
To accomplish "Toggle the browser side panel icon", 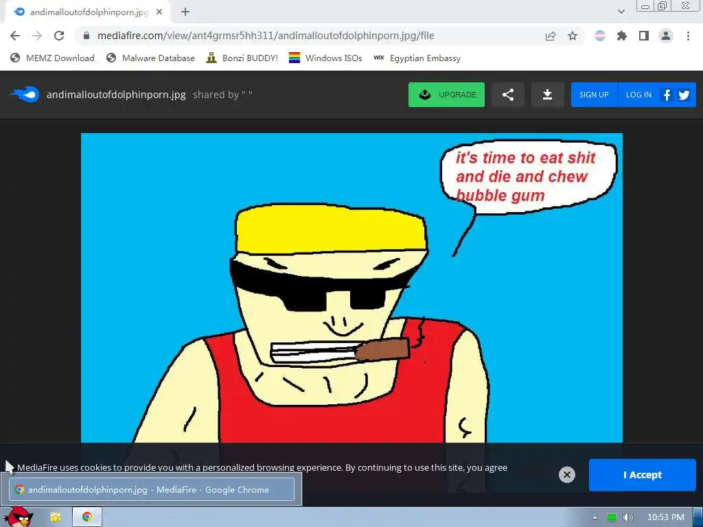I will point(644,36).
